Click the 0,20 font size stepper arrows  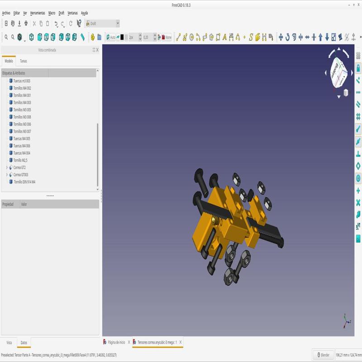click(x=155, y=37)
